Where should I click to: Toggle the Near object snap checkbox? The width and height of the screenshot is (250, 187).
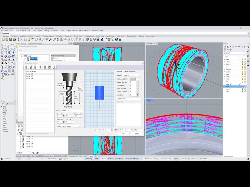point(2,109)
